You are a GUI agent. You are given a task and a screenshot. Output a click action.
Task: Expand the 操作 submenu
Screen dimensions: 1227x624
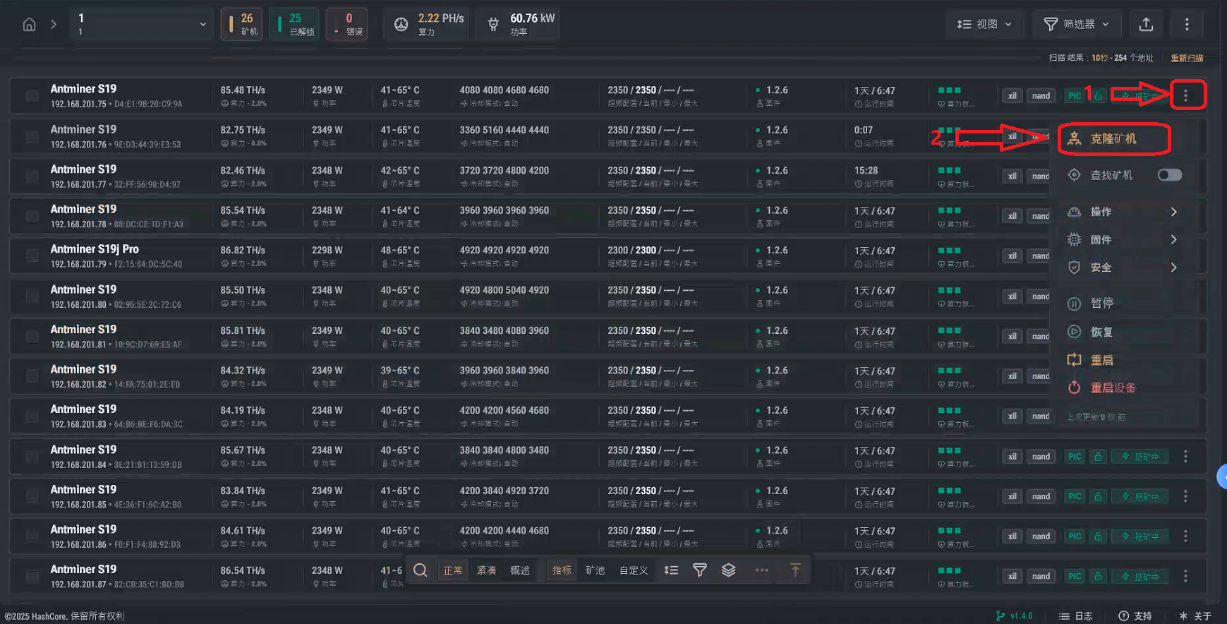click(1123, 212)
